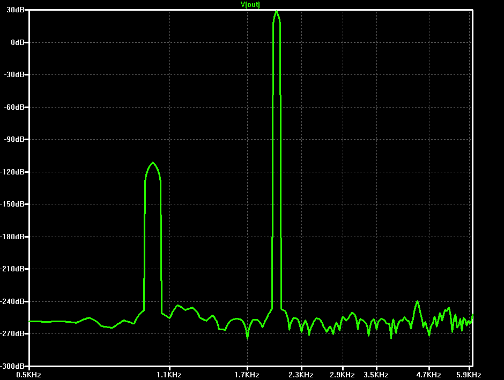Click the -150dB axis label

(x=12, y=204)
